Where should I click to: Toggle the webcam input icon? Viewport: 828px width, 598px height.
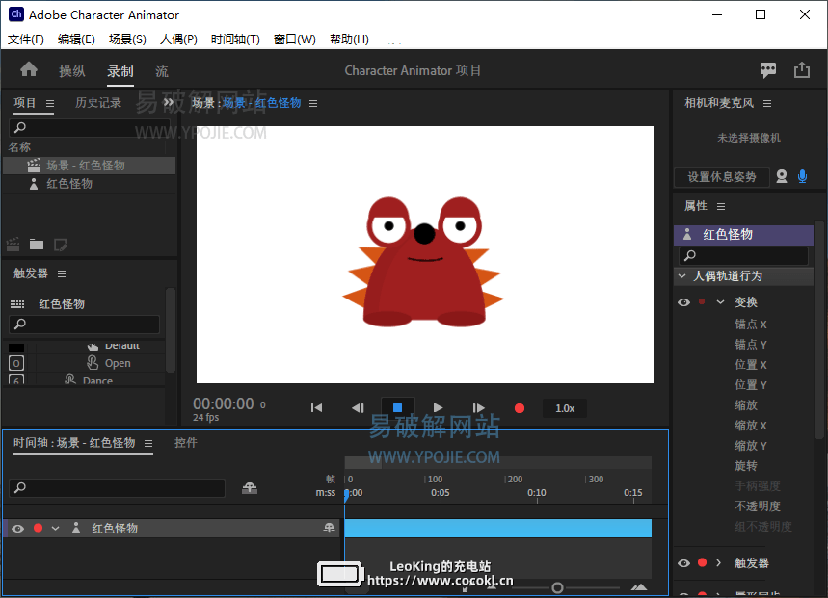pyautogui.click(x=782, y=176)
